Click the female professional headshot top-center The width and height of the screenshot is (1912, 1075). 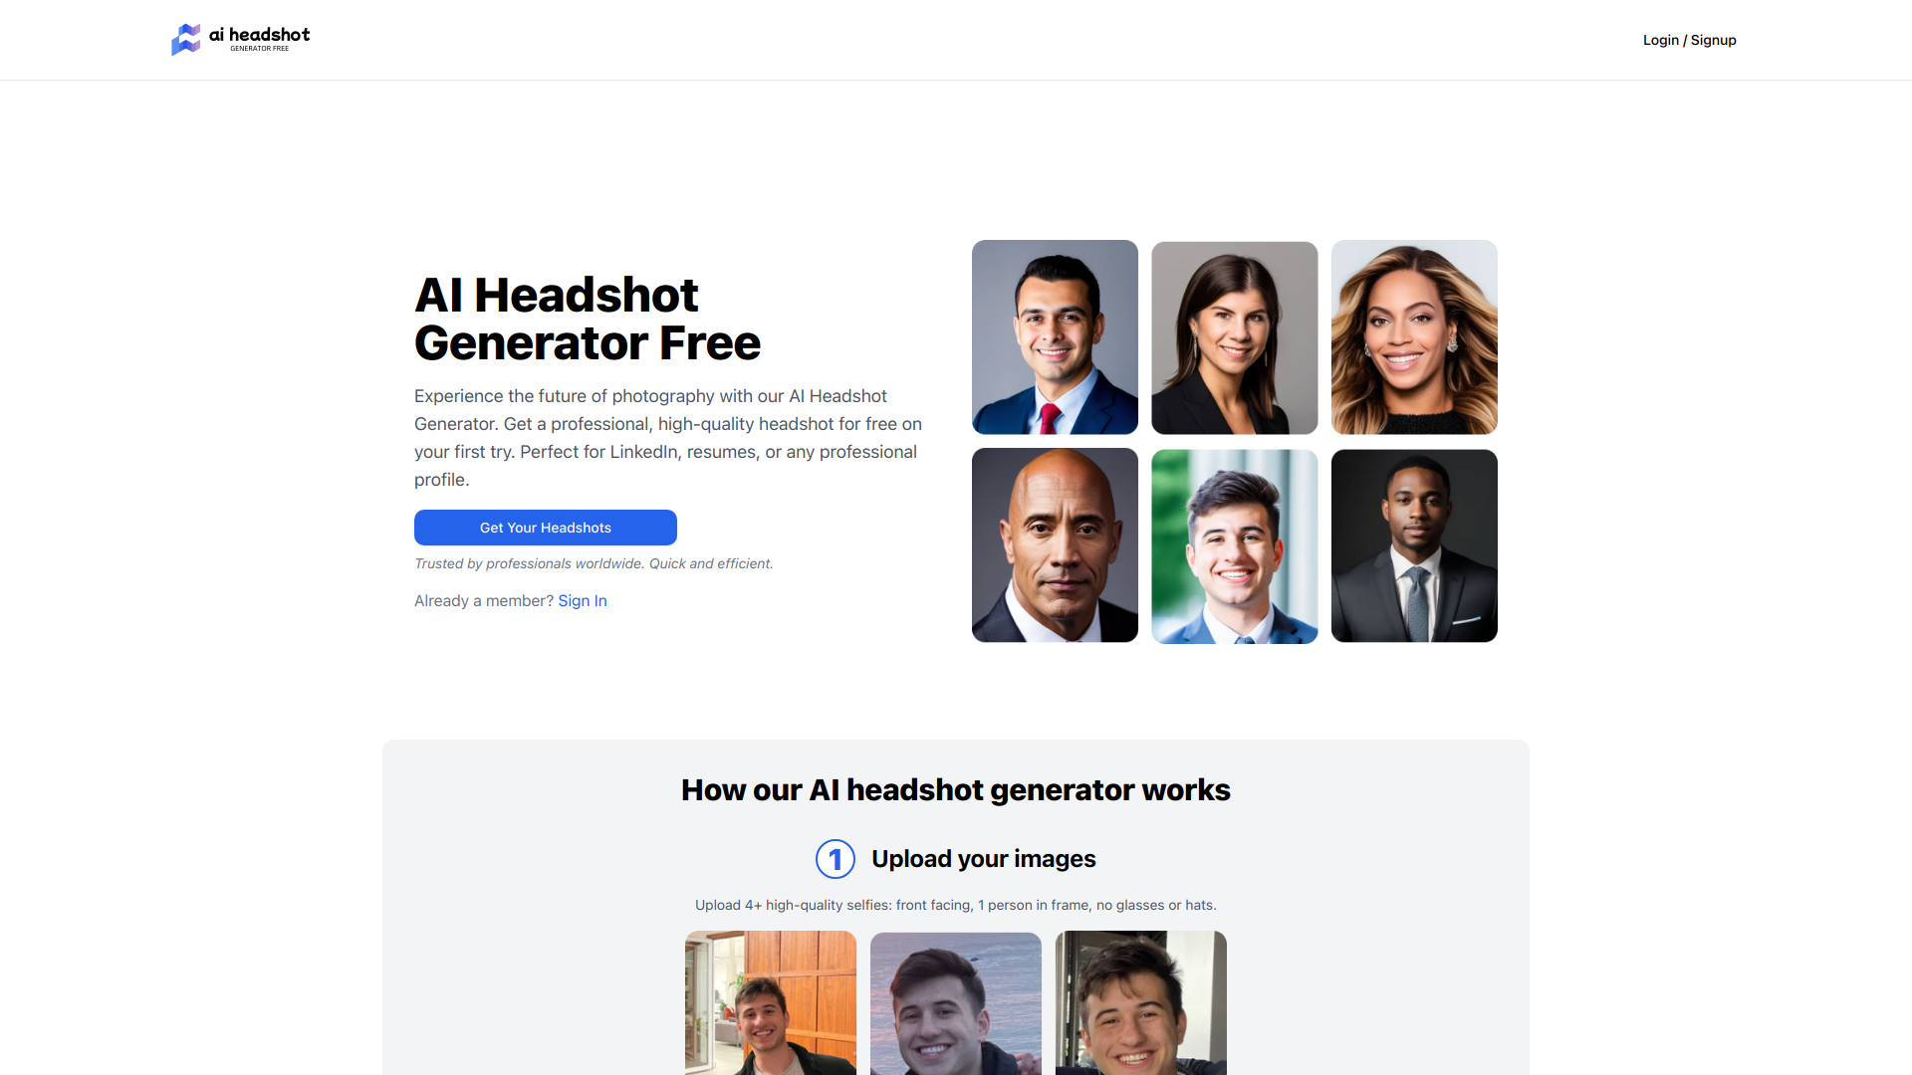pos(1235,337)
